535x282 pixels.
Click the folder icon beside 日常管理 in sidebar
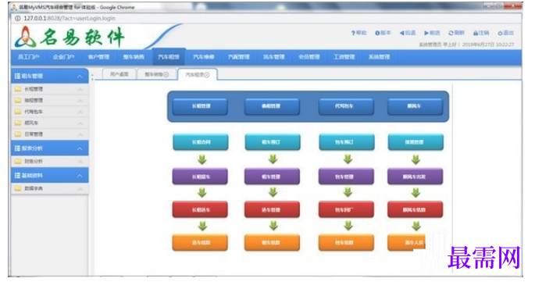[18, 134]
